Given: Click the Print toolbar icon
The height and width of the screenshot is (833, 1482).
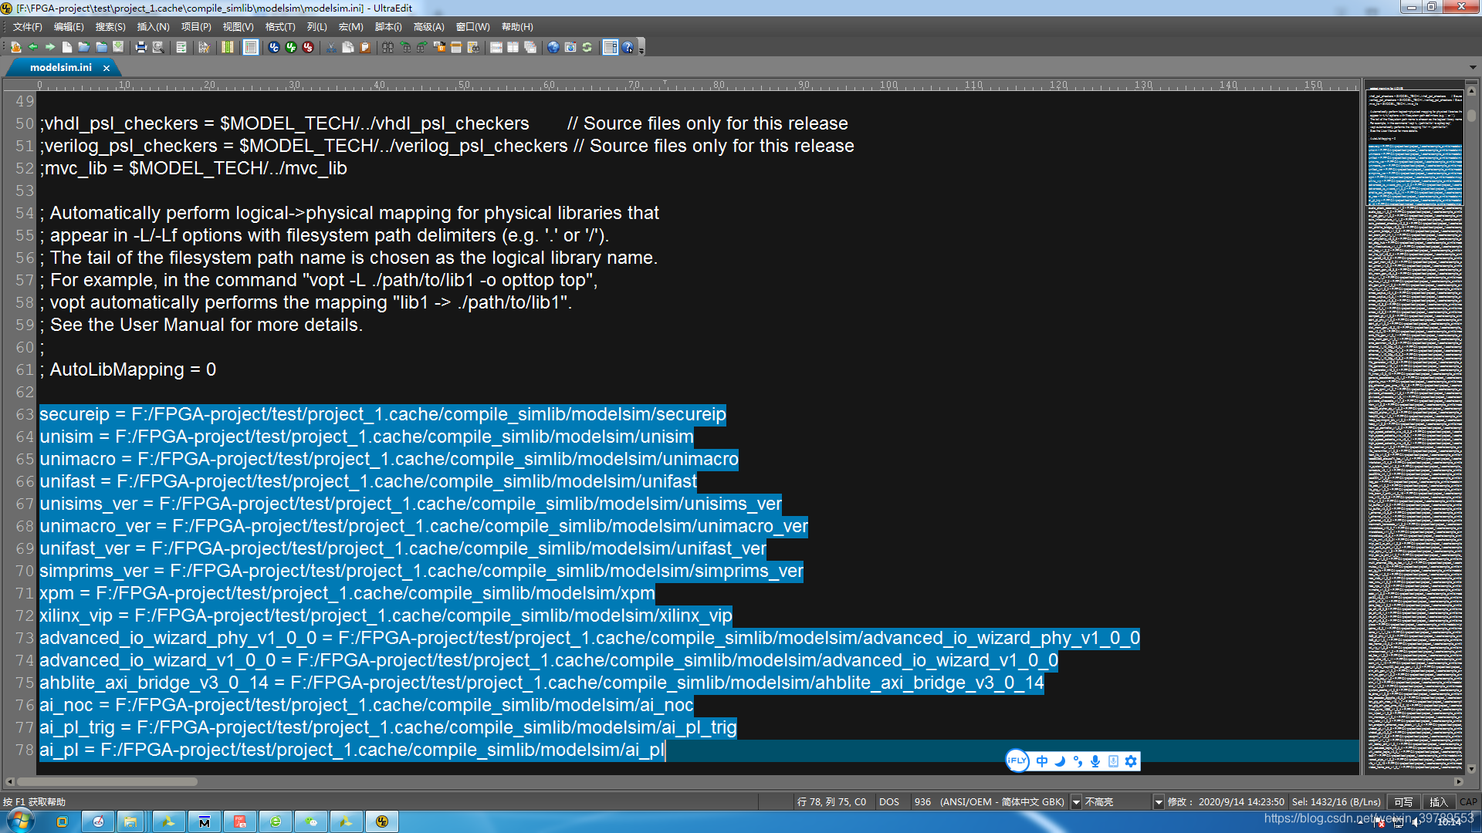Looking at the screenshot, I should pyautogui.click(x=140, y=47).
